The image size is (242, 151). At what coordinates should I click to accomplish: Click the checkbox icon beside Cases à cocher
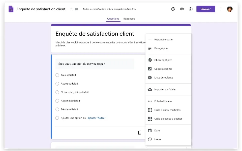coord(150,69)
